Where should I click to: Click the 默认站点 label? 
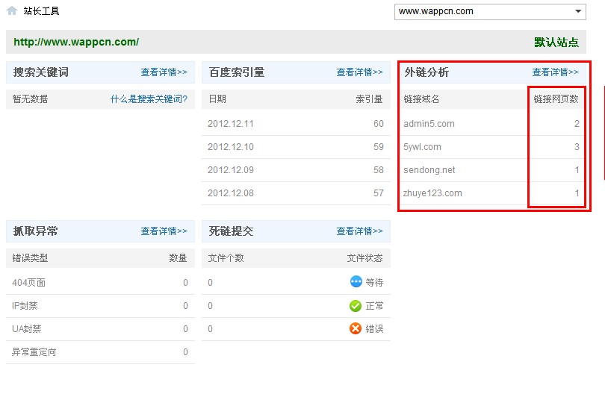[556, 43]
